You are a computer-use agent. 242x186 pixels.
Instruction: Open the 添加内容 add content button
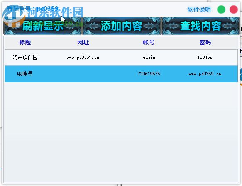click(122, 26)
